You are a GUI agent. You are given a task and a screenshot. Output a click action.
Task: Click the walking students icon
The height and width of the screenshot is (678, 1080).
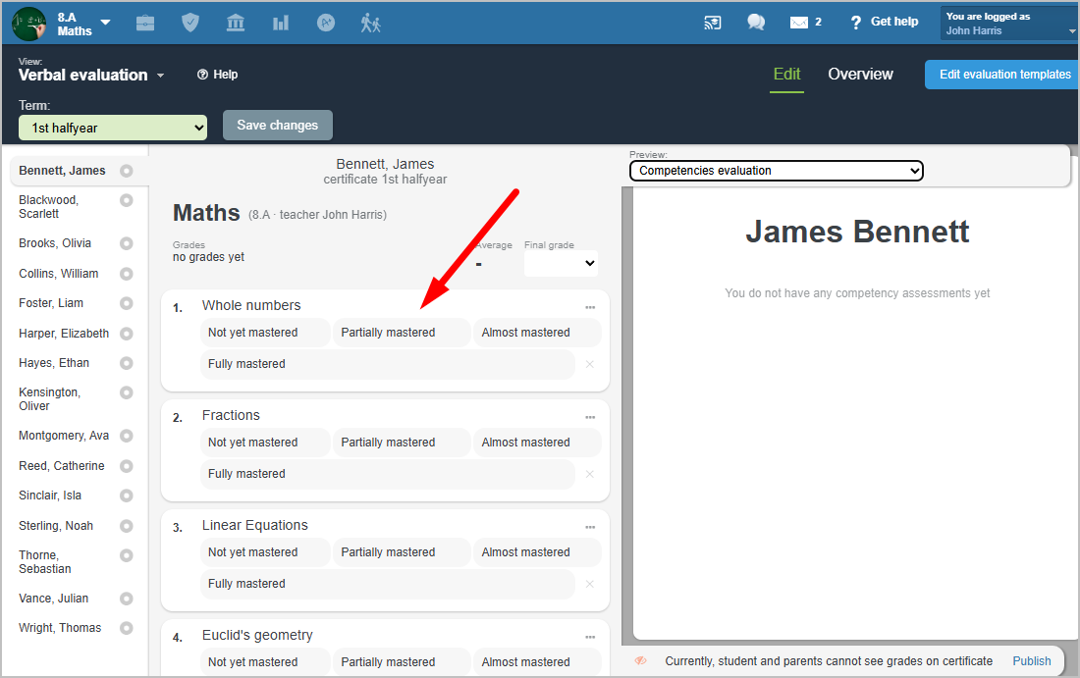coord(370,23)
